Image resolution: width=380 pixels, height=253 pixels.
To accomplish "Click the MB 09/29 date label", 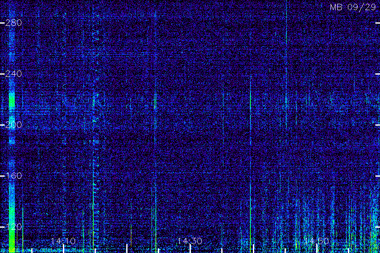I will click(x=353, y=7).
